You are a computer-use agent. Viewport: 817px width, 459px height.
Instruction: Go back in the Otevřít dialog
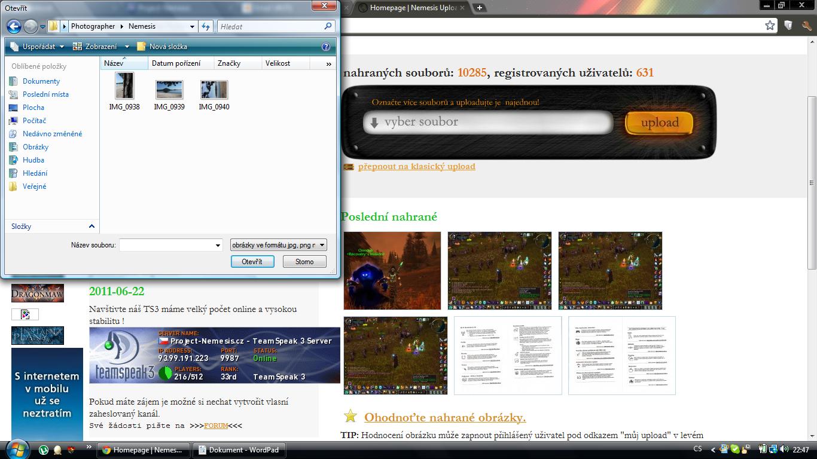pos(14,26)
